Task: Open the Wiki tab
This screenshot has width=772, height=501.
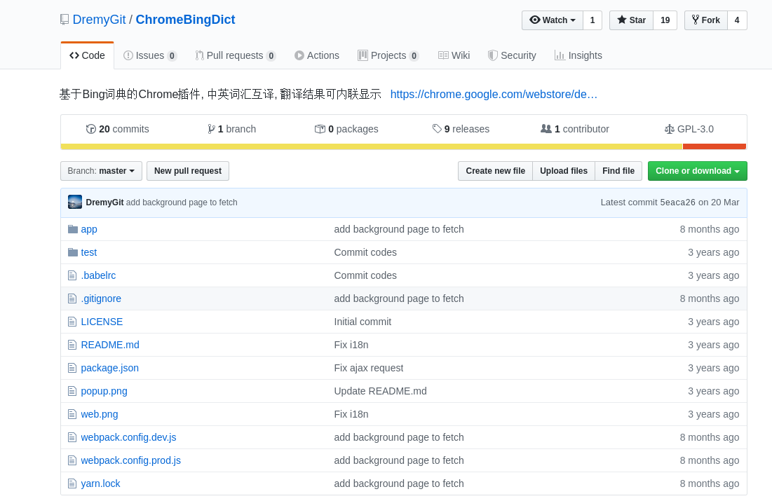Action: point(454,55)
